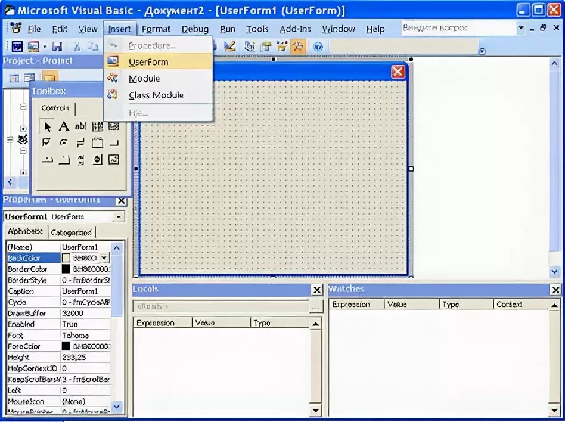Select the Image control in Toolbox

coord(114,160)
